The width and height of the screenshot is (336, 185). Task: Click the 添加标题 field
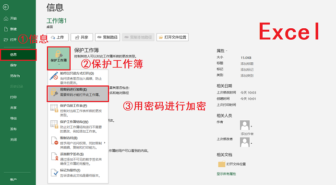tap(247, 64)
